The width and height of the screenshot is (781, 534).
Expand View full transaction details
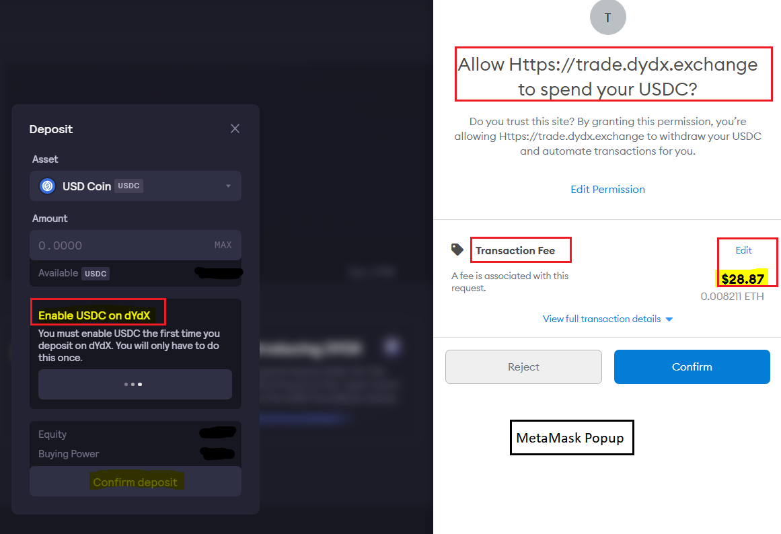[601, 319]
